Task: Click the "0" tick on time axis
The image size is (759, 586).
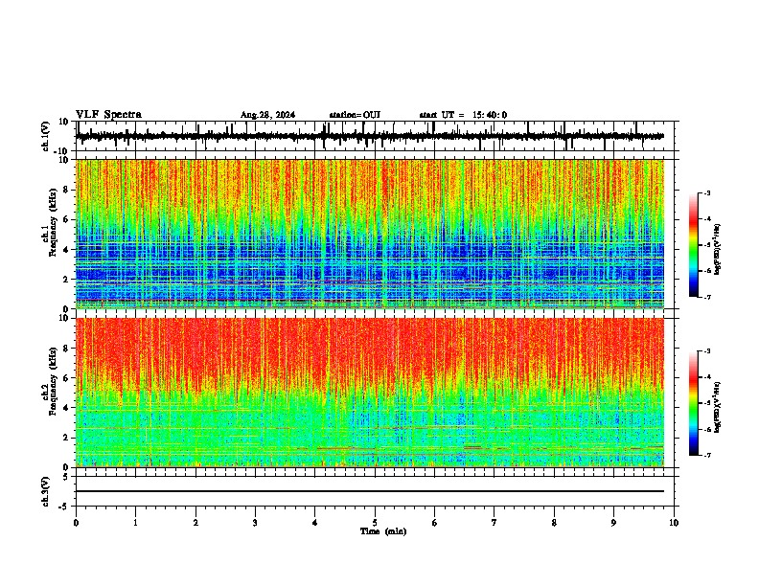Action: [76, 523]
